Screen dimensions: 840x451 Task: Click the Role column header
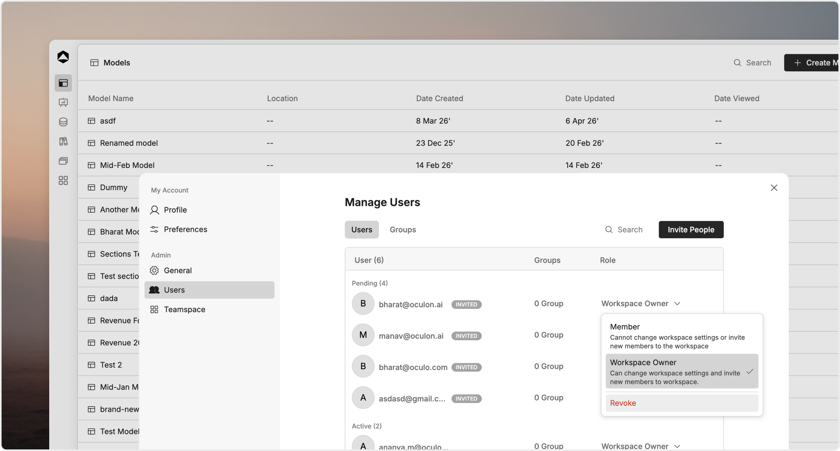607,260
